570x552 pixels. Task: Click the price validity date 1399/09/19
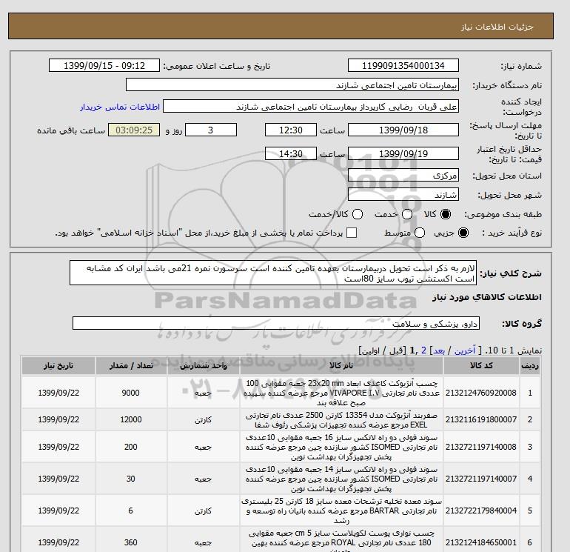(x=403, y=153)
